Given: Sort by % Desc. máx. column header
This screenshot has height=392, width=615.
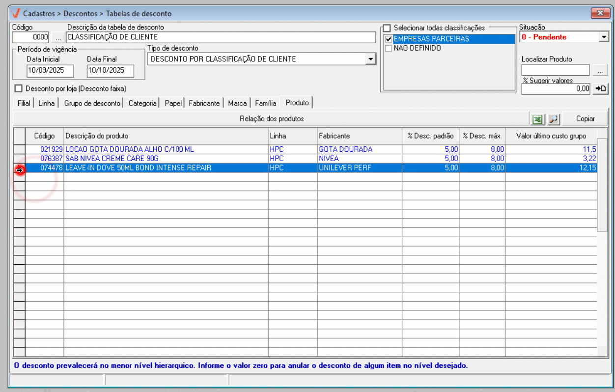Looking at the screenshot, I should point(481,136).
